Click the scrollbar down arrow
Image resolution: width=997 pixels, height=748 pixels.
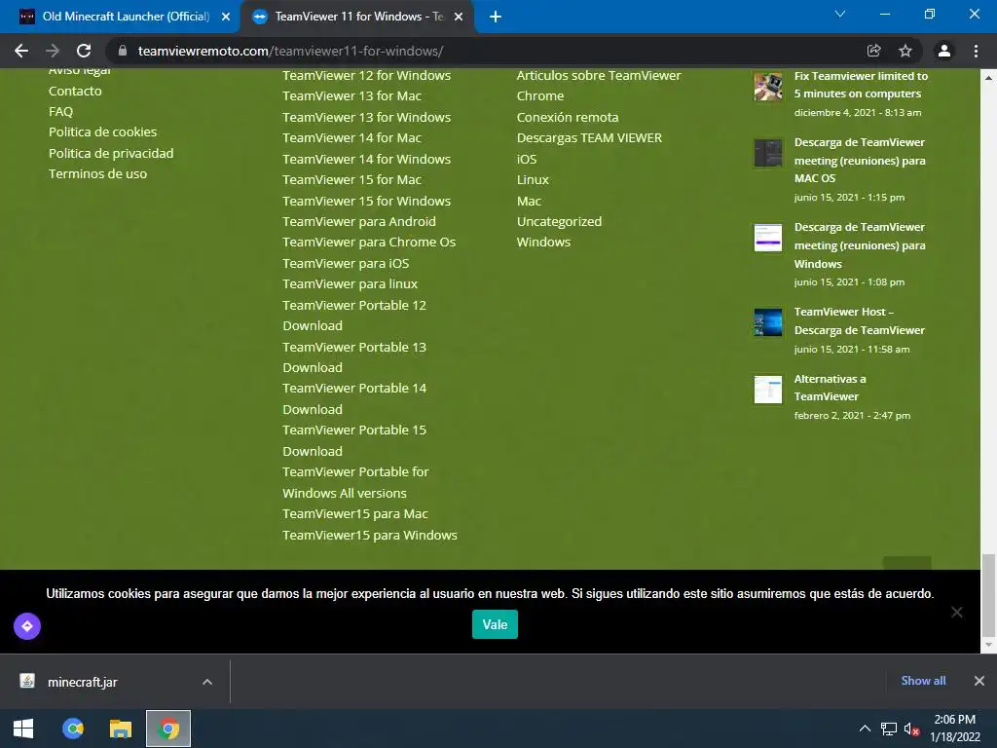tap(988, 645)
